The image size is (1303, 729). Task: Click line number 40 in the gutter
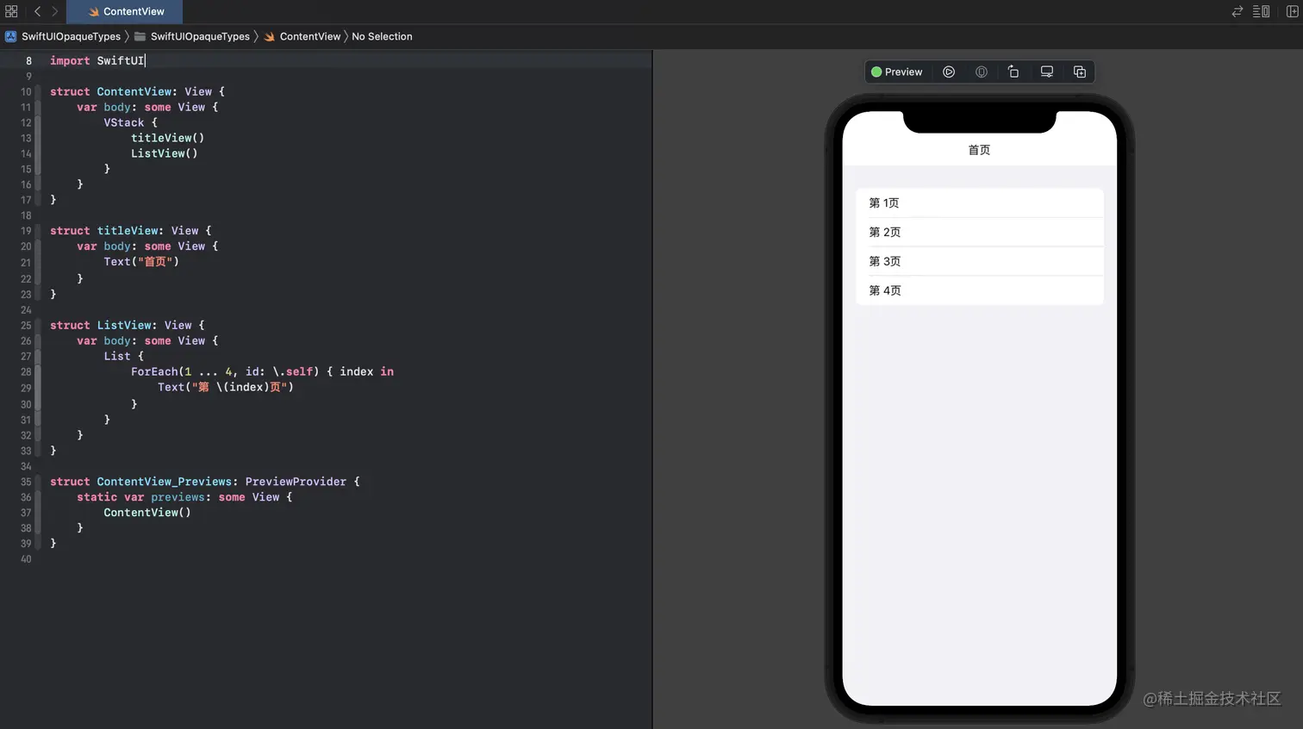[26, 559]
